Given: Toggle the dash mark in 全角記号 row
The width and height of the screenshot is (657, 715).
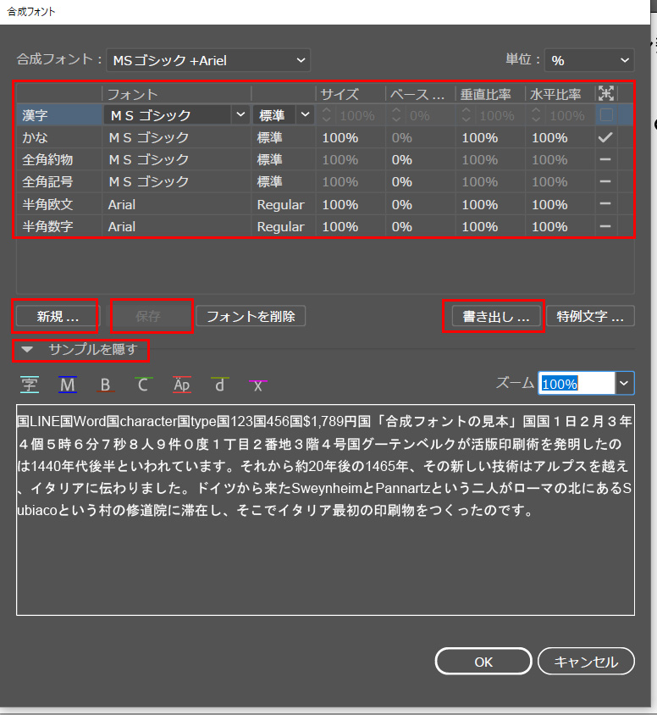Looking at the screenshot, I should point(605,181).
